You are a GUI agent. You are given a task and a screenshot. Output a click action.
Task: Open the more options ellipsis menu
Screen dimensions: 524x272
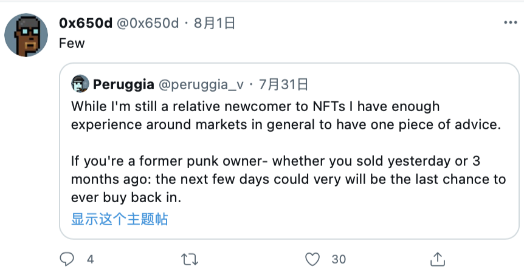pyautogui.click(x=509, y=24)
